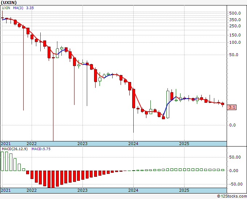Click the UXIN ticker legend label
This screenshot has width=247, height=199.
(6, 8)
